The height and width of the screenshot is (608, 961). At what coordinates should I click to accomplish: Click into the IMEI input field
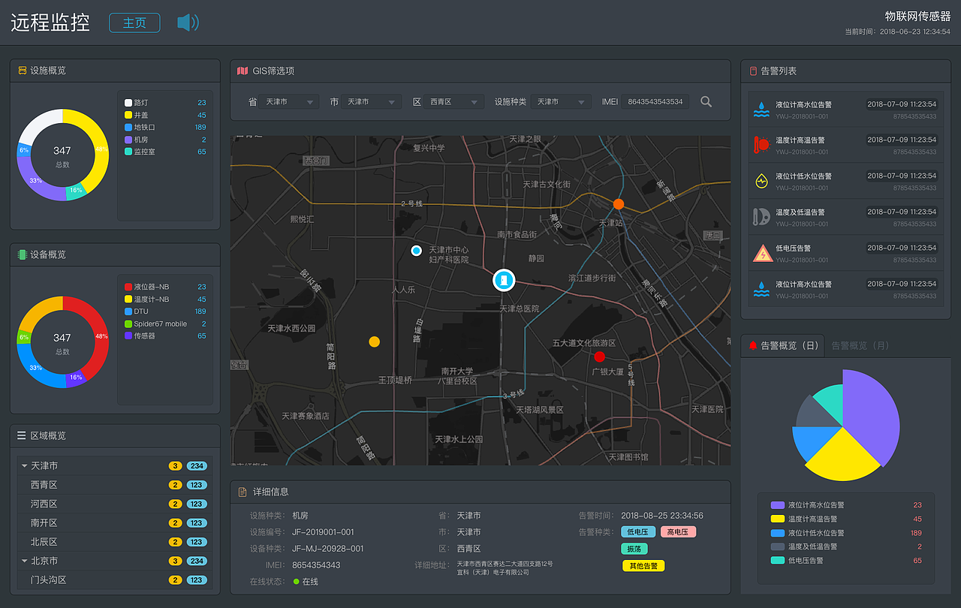(x=655, y=101)
